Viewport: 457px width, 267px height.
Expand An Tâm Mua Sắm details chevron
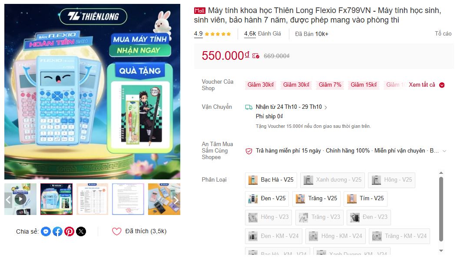(x=444, y=151)
